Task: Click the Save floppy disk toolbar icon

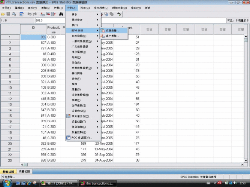Action: pyautogui.click(x=8, y=14)
